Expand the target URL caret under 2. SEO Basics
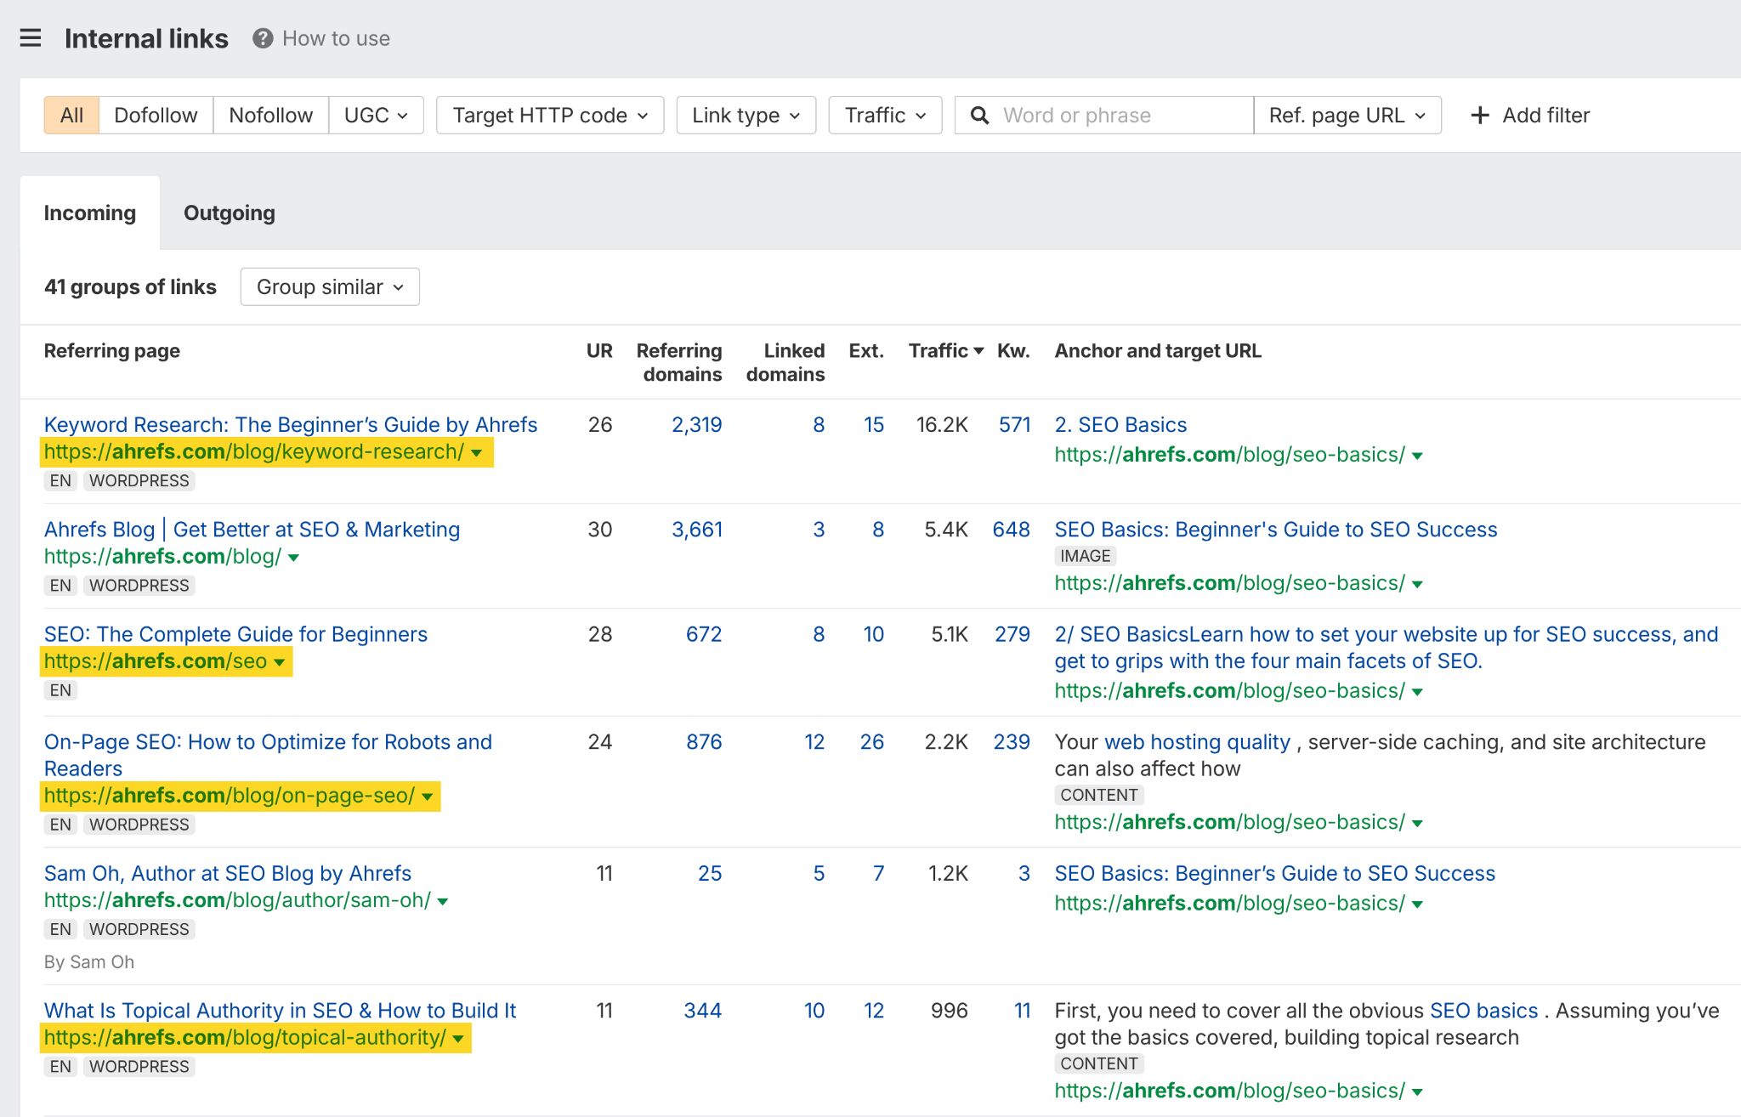Viewport: 1741px width, 1117px height. click(1416, 456)
